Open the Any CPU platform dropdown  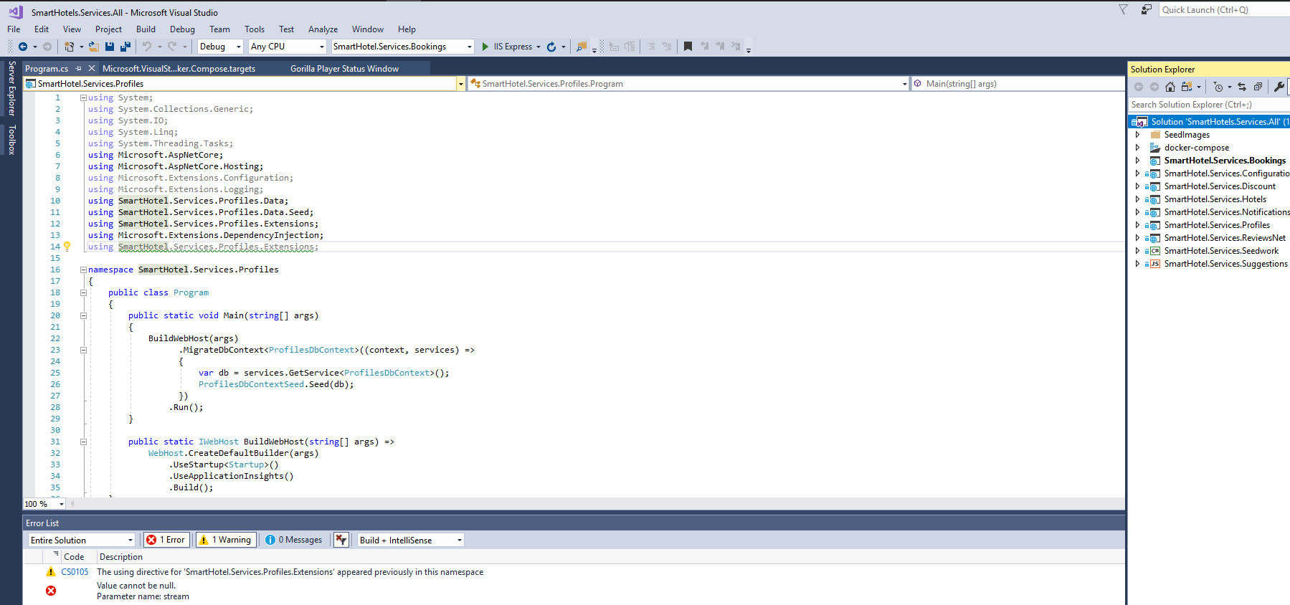pos(288,47)
